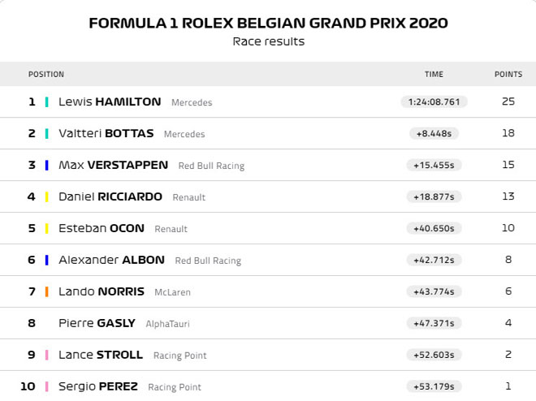The image size is (536, 401).
Task: Click Daniel Ricciardo's name
Action: [x=110, y=196]
